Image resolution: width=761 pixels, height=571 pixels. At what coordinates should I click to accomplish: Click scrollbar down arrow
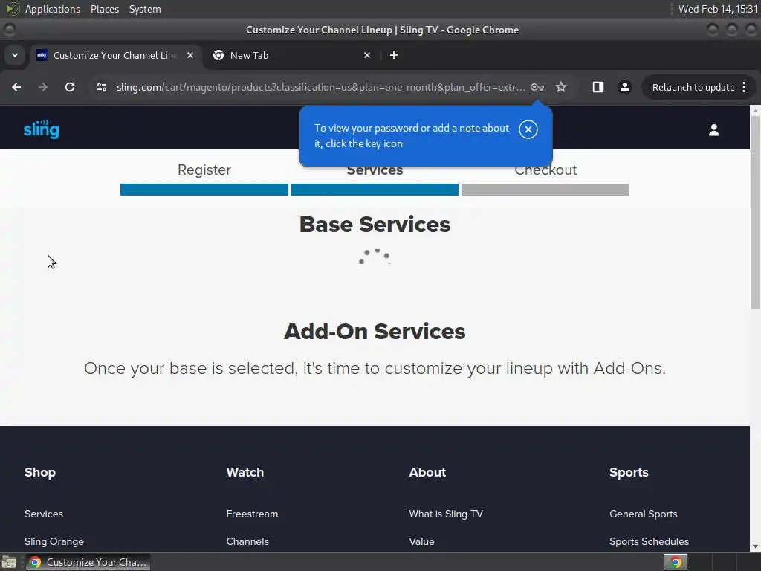point(755,546)
